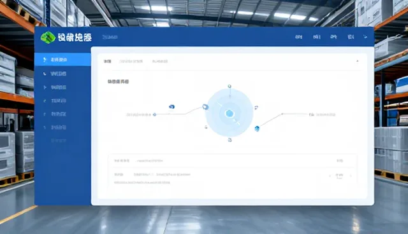
Task: Click the green cube logo icon
Action: [x=48, y=38]
